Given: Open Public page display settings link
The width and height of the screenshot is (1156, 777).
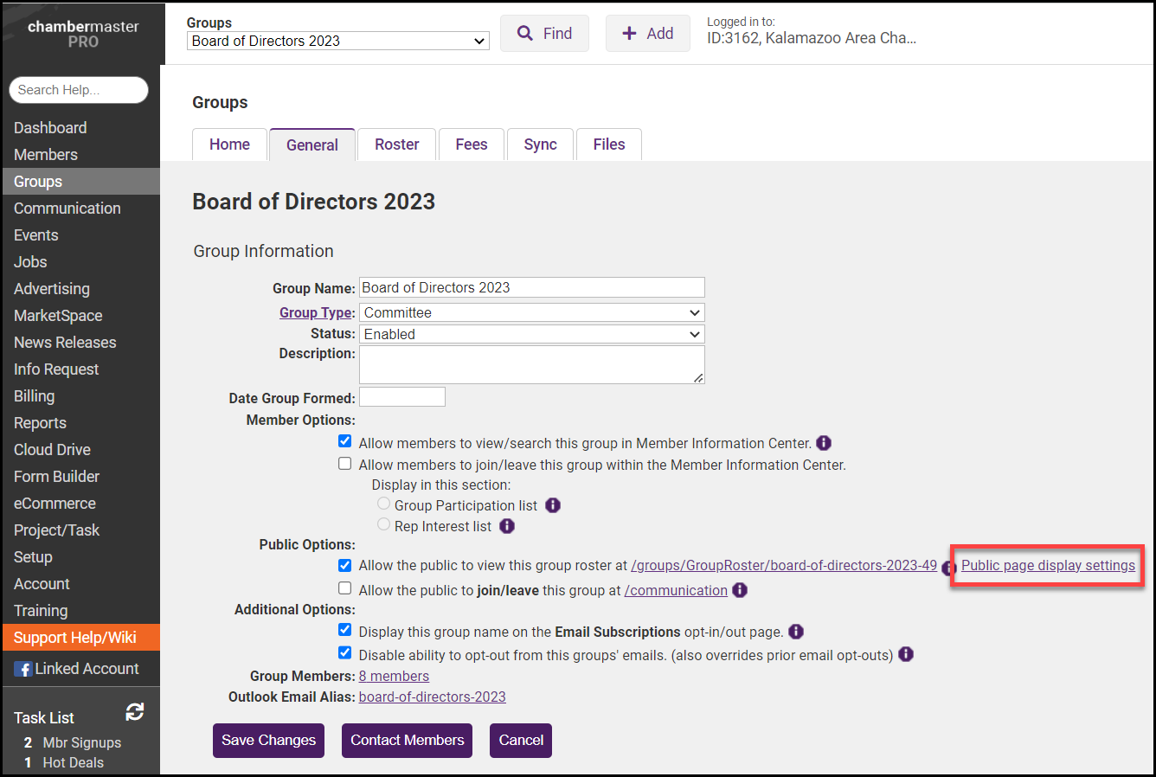Looking at the screenshot, I should click(x=1048, y=565).
